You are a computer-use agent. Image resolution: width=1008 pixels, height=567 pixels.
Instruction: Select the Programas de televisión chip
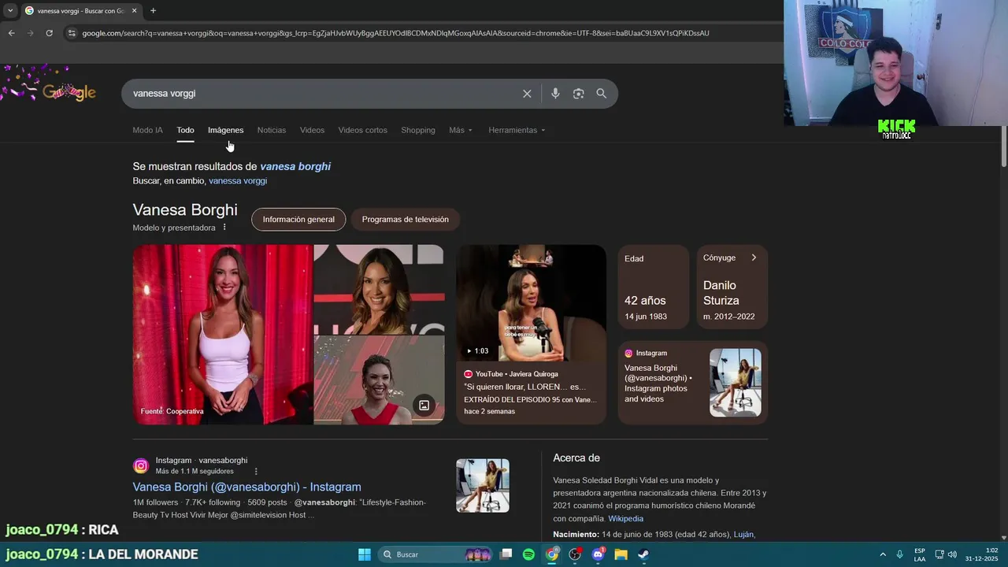pos(405,220)
